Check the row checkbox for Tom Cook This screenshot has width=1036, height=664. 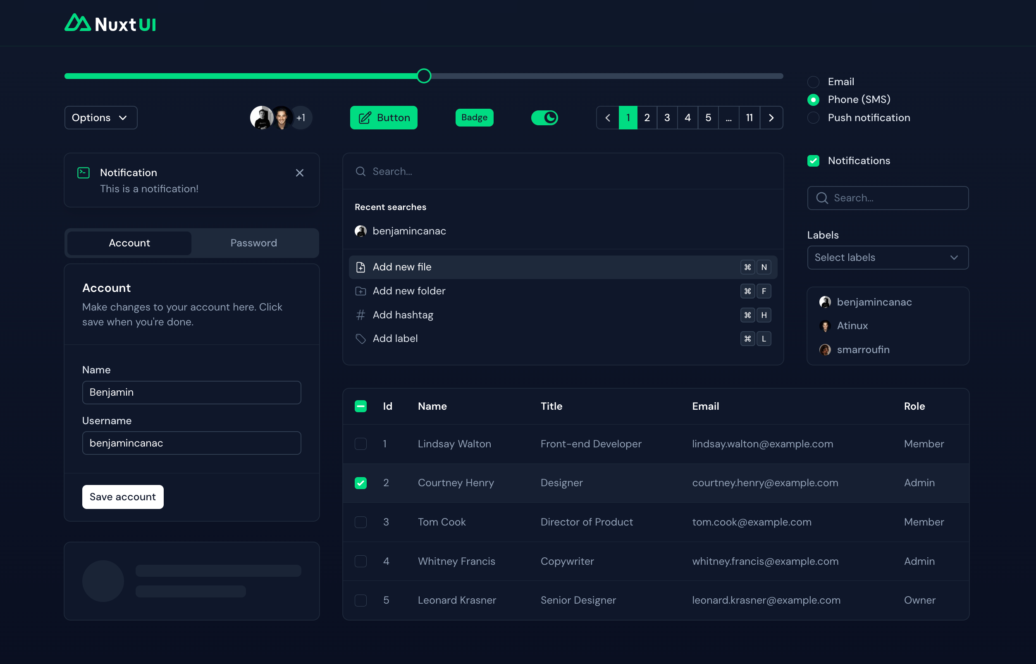(x=360, y=522)
